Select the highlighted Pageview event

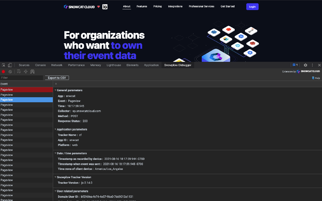click(x=26, y=99)
